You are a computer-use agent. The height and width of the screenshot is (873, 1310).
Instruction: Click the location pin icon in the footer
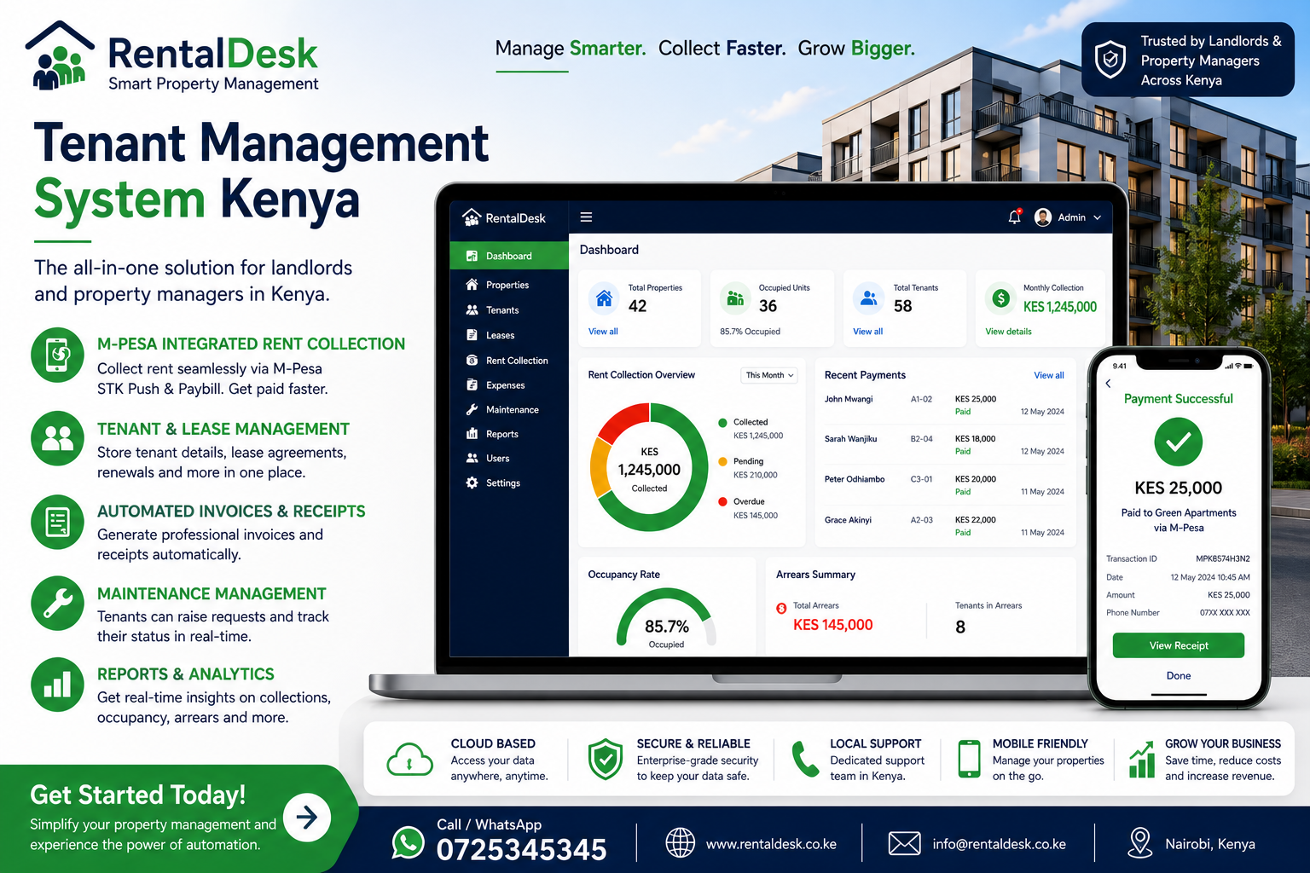tap(1139, 842)
